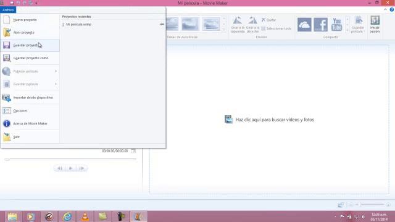Viewport: 395px width, 222px height.
Task: Click the previous frame playback button
Action: click(60, 168)
